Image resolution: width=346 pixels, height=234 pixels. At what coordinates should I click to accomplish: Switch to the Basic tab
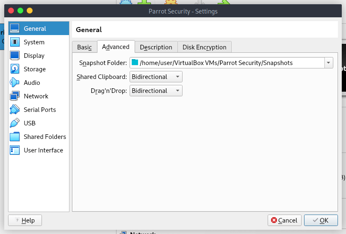pyautogui.click(x=84, y=47)
